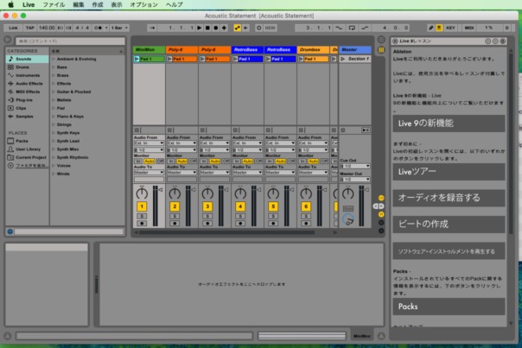Toggle the Loop switch in transport
This screenshot has height=348, width=522.
click(x=352, y=28)
